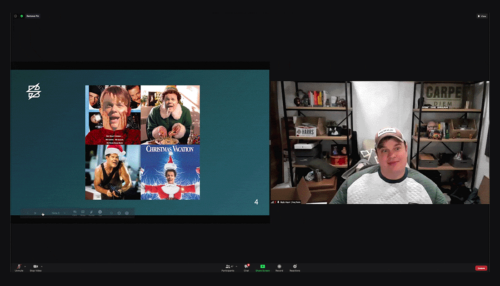Open the View layout menu
This screenshot has height=286, width=500.
click(482, 16)
